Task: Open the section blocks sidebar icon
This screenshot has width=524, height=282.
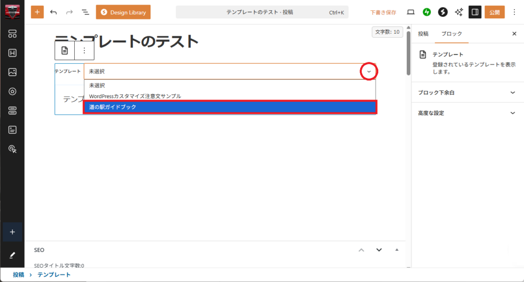Action: pyautogui.click(x=12, y=34)
